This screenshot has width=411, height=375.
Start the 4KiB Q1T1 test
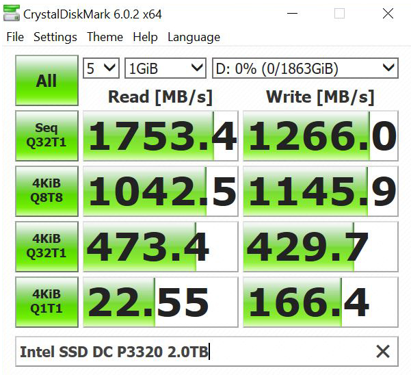[47, 302]
